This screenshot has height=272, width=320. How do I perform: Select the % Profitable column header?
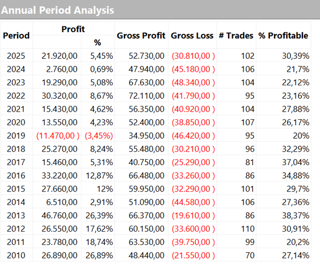(283, 35)
